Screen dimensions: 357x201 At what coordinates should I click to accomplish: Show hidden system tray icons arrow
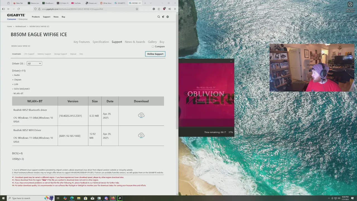pos(329,198)
